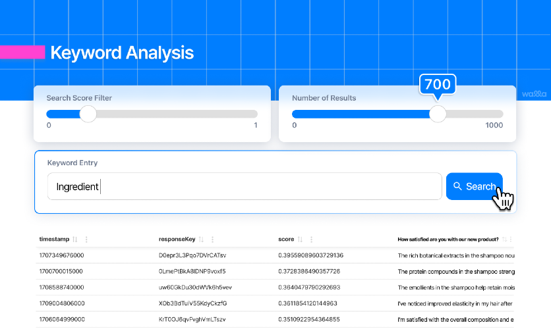Select response key D0epr3L3Pqo7DVrCATsv

point(192,255)
